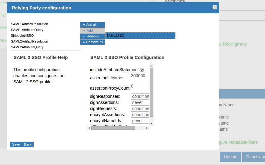
Task: Open the signAssertions dropdown
Action: (140, 102)
